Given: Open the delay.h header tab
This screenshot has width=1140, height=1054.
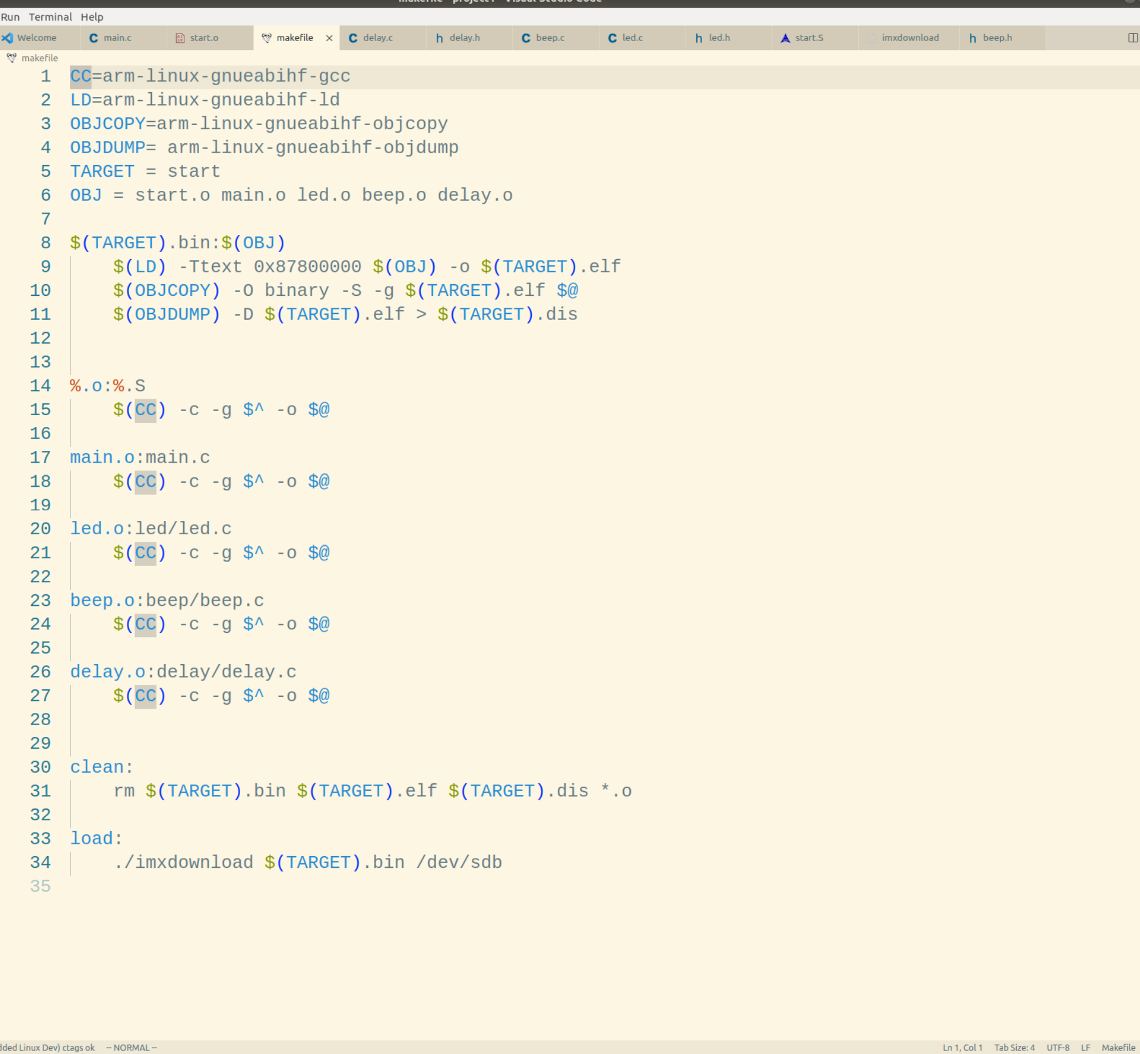Looking at the screenshot, I should (x=464, y=38).
